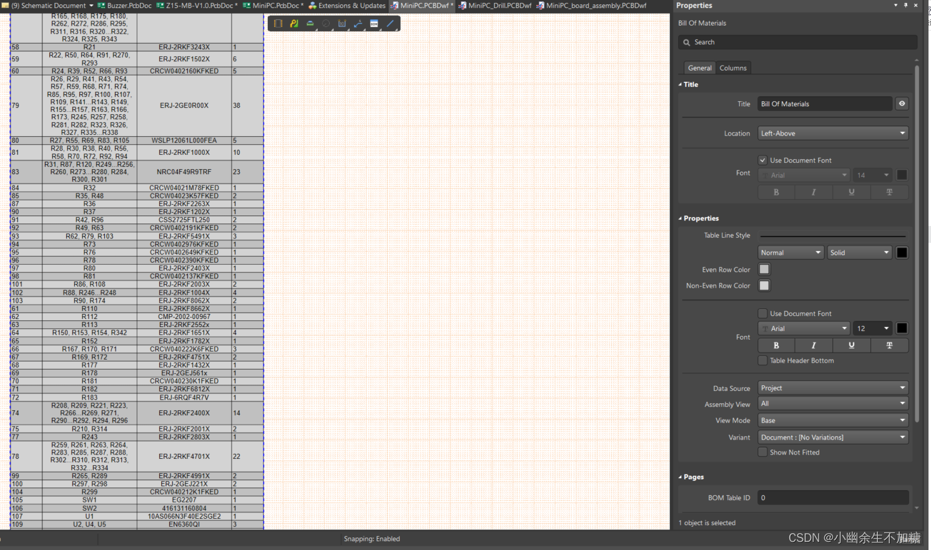Click the Properties panel Search field
The image size is (931, 550).
797,42
